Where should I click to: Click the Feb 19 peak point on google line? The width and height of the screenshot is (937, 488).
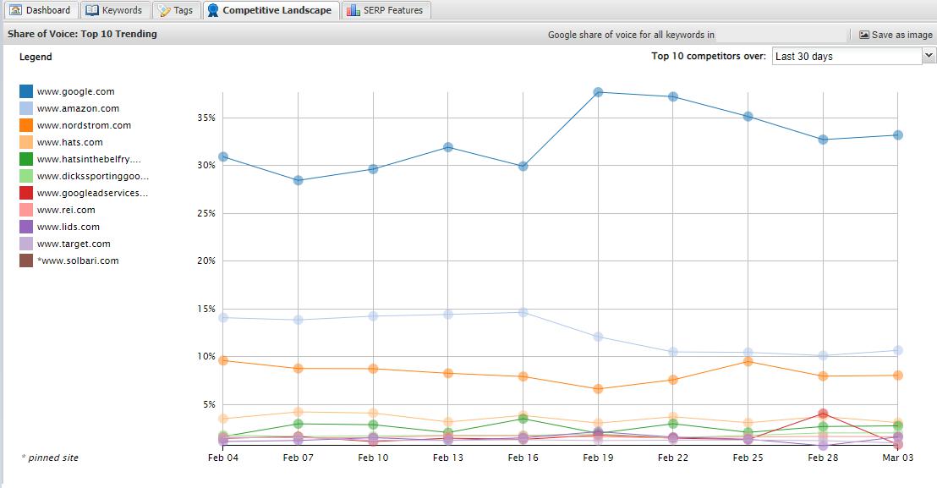[598, 93]
